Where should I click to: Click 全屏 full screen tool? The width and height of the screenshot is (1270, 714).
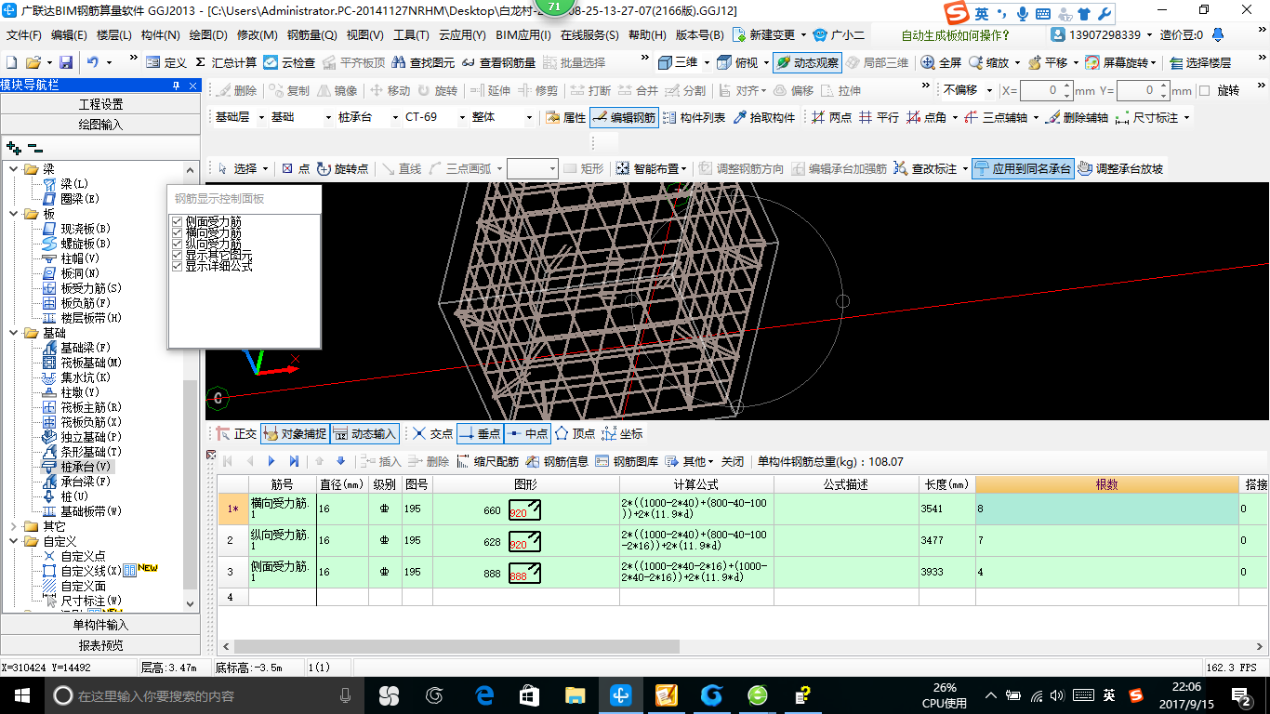[941, 62]
